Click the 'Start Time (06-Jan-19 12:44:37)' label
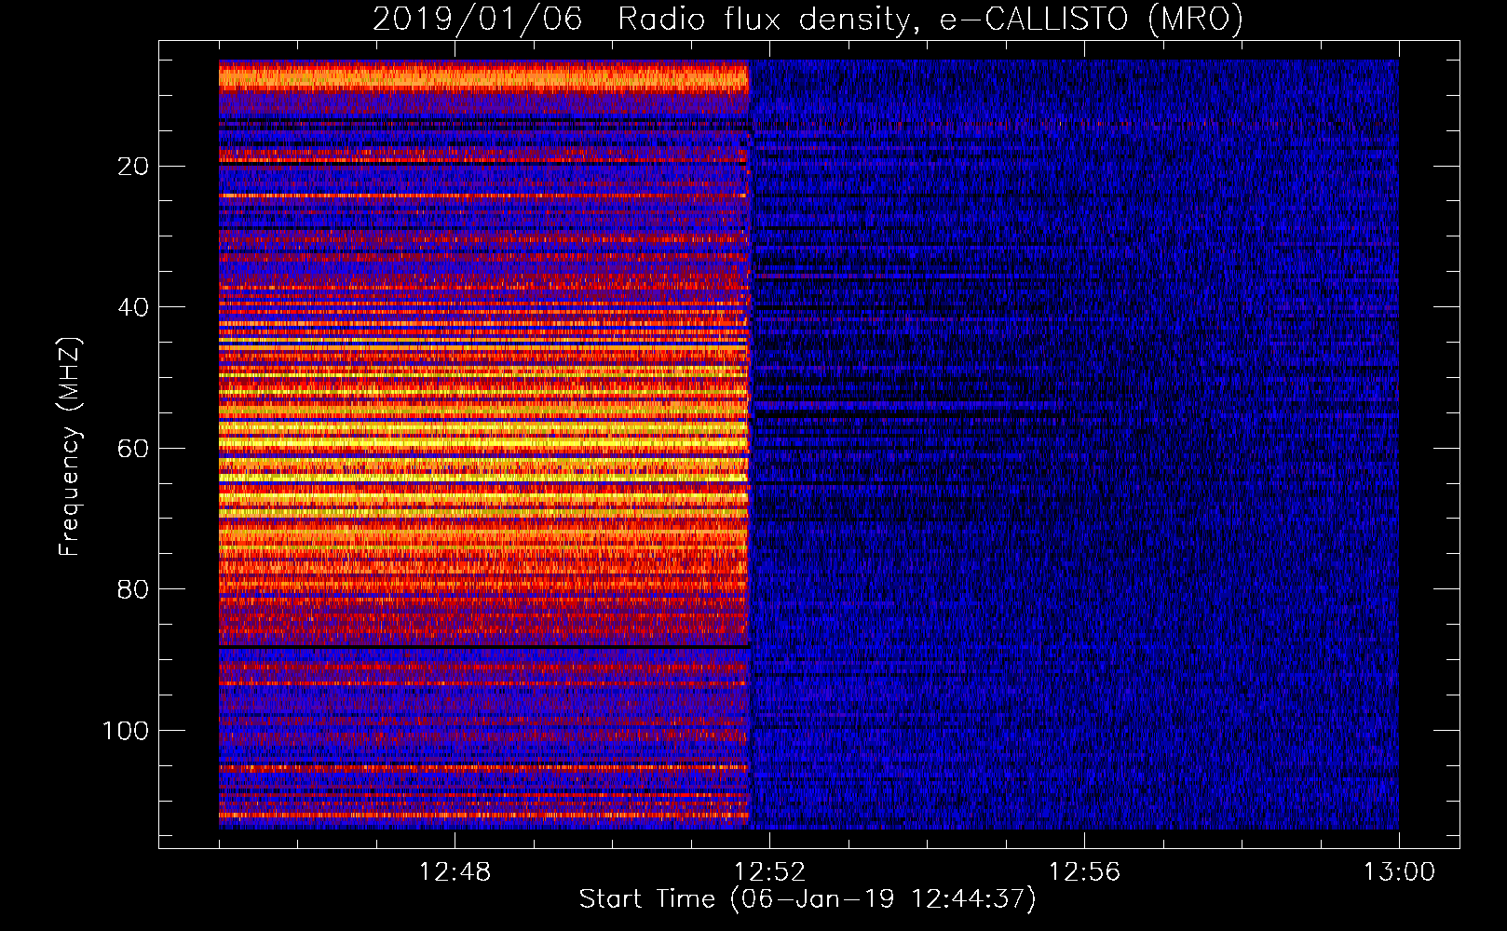The image size is (1507, 931). (808, 899)
